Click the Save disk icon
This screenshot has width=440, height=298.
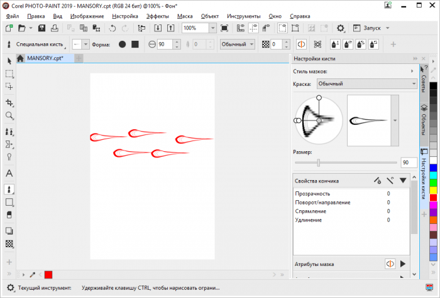pos(41,28)
